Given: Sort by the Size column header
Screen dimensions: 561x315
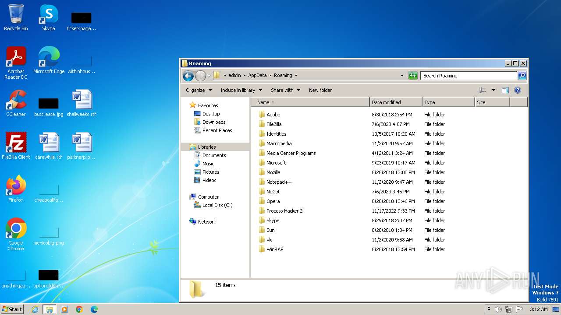Looking at the screenshot, I should [492, 102].
